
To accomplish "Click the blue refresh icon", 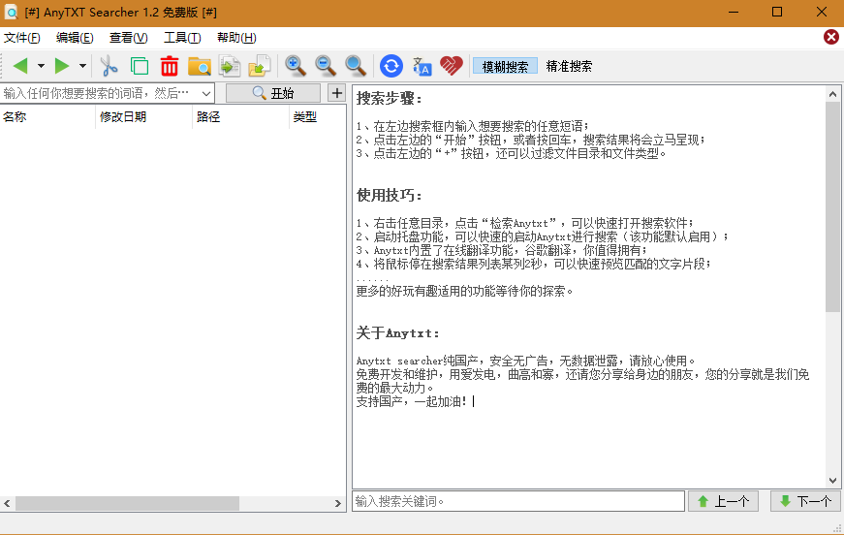I will (x=391, y=66).
